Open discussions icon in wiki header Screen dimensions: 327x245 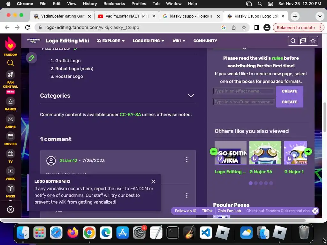(303, 41)
